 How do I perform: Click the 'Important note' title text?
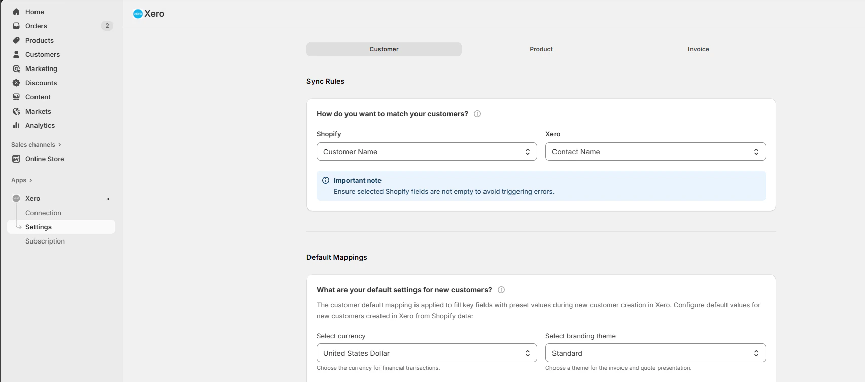tap(358, 180)
